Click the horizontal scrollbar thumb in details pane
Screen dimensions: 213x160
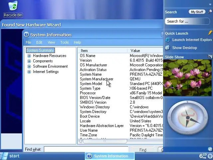pos(105,141)
